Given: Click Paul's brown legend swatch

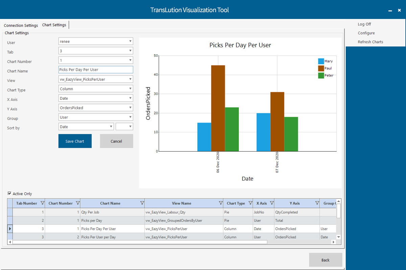Looking at the screenshot, I should [321, 69].
